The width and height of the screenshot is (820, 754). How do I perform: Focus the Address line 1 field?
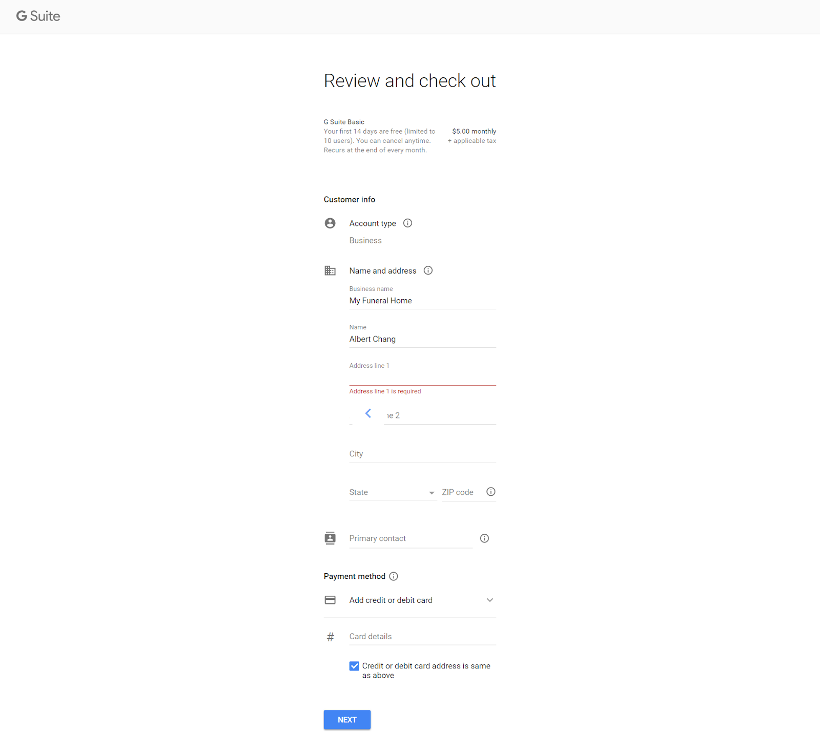click(423, 377)
